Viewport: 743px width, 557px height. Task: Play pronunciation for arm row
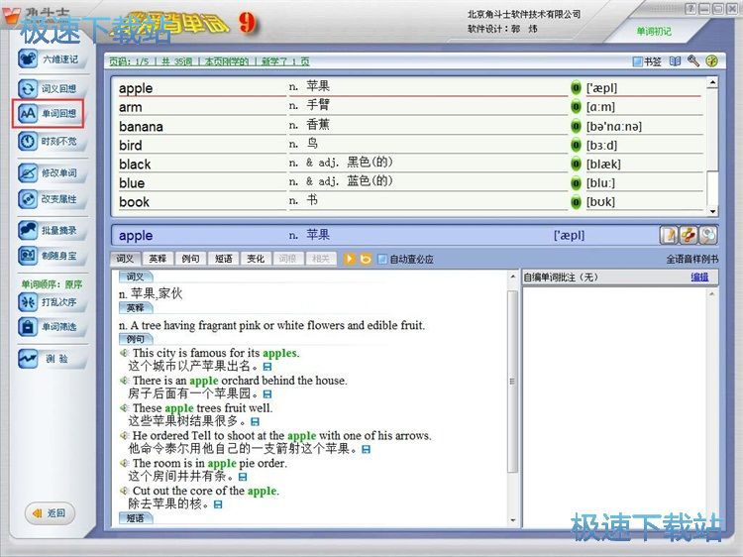tap(576, 107)
